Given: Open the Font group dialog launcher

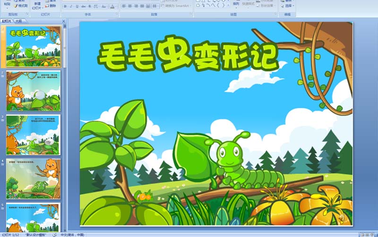Looking at the screenshot, I should point(117,15).
